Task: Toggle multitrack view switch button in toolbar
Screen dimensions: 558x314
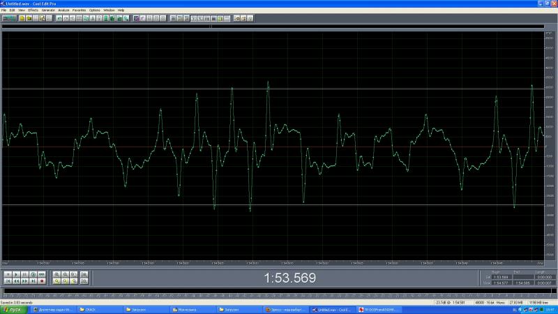Action: click(x=9, y=17)
